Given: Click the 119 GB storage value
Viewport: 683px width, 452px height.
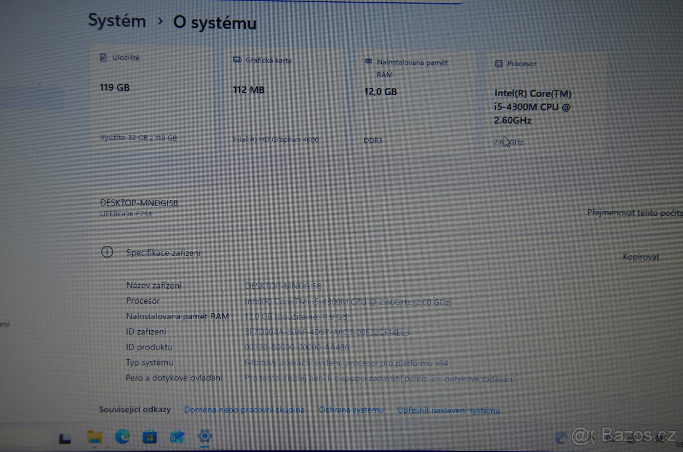Looking at the screenshot, I should [x=113, y=88].
